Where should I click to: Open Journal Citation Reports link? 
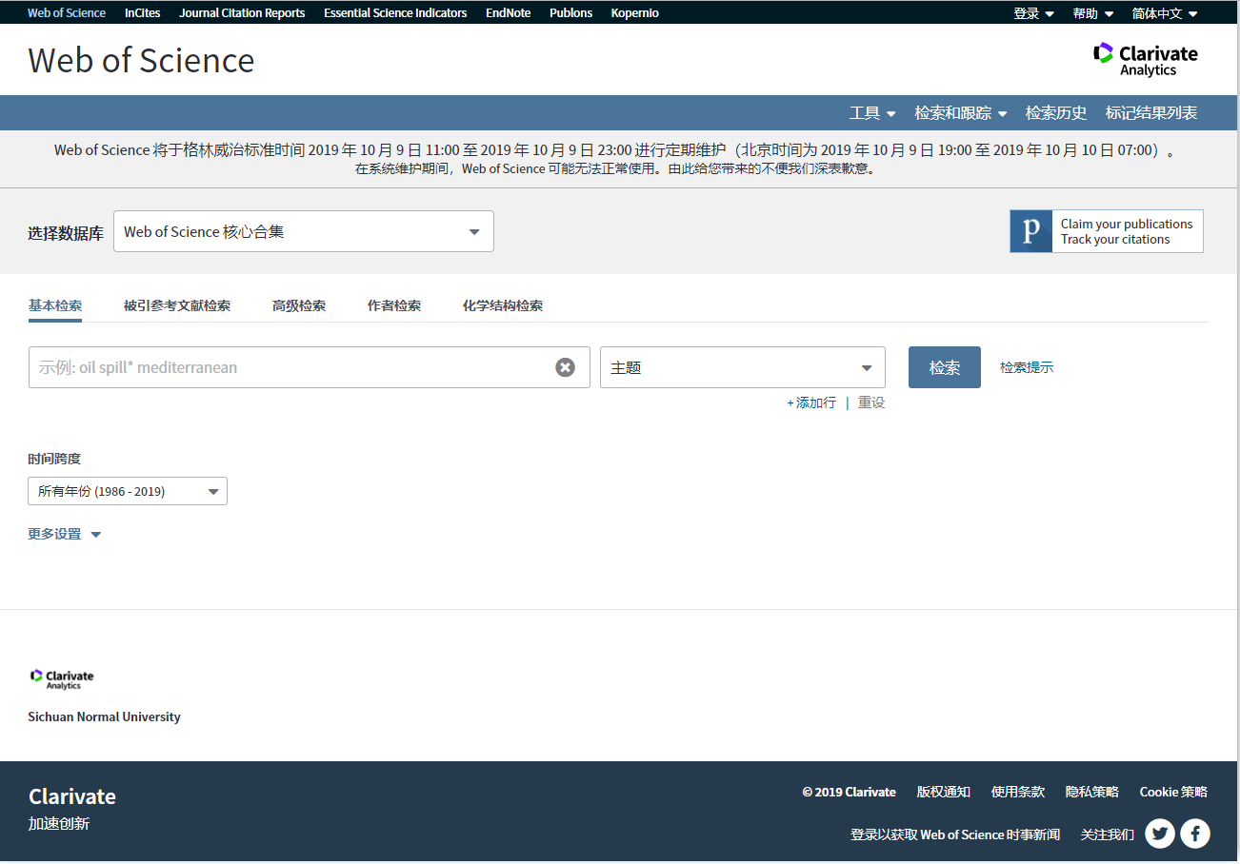point(243,13)
